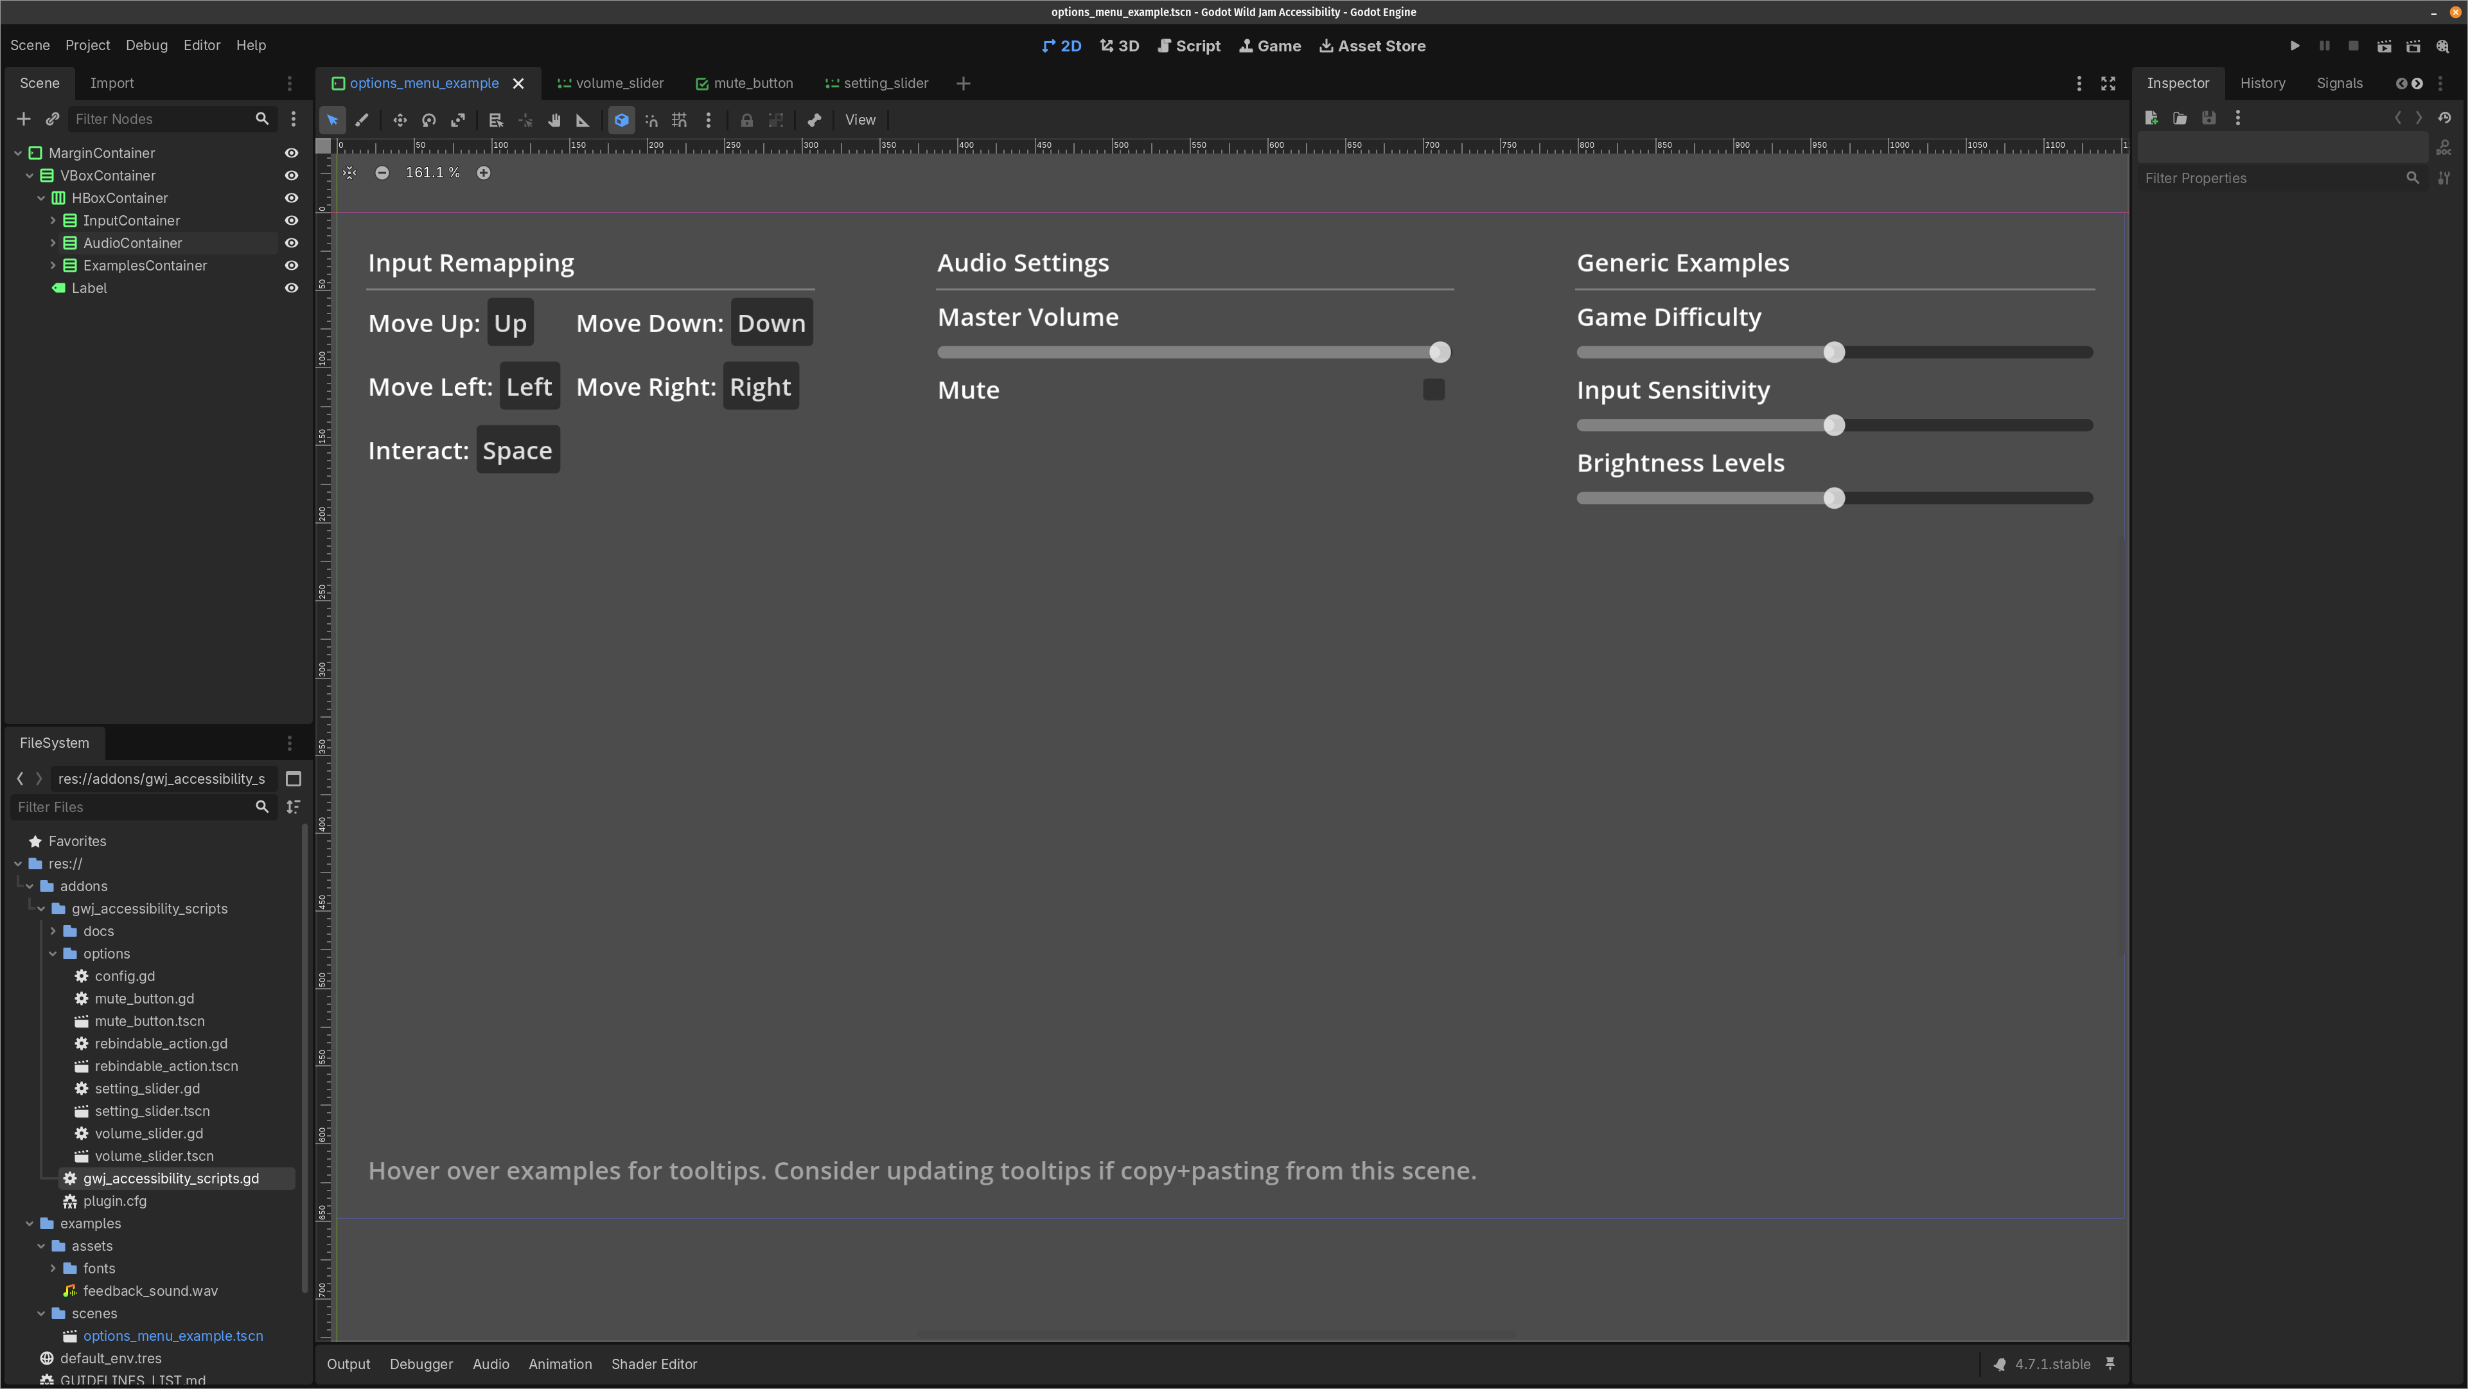Open the Output bottom panel
2468x1389 pixels.
348,1364
